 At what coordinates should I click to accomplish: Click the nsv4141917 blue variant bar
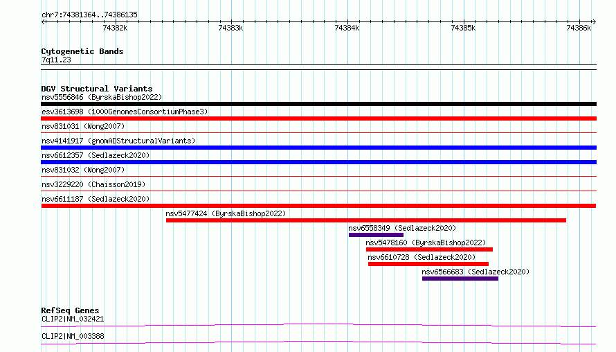coord(318,148)
